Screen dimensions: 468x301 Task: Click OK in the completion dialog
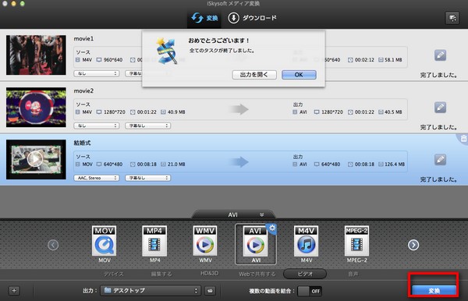[299, 75]
